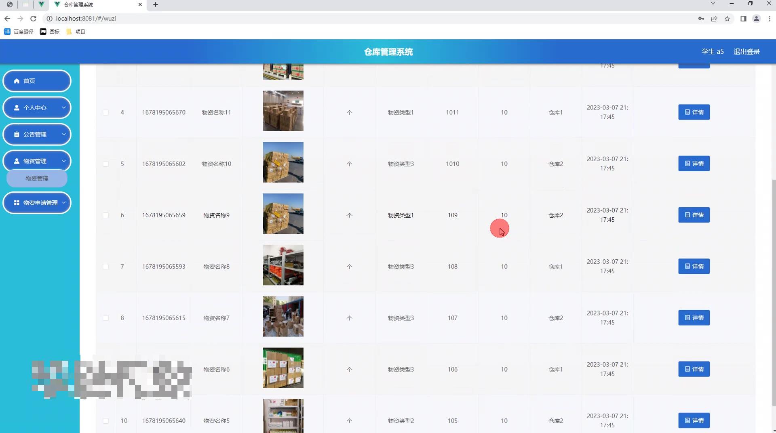Viewport: 776px width, 433px height.
Task: Click the document icon beside 公告管理
Action: coord(17,134)
